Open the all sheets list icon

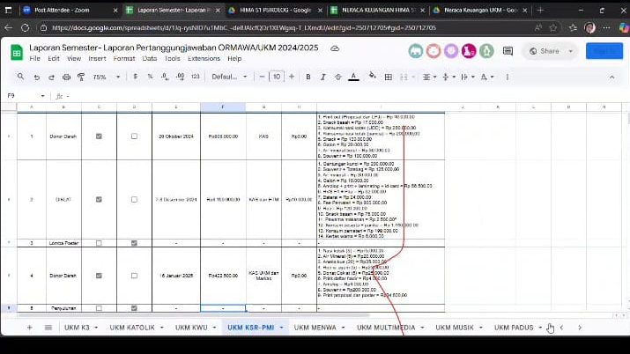point(48,328)
